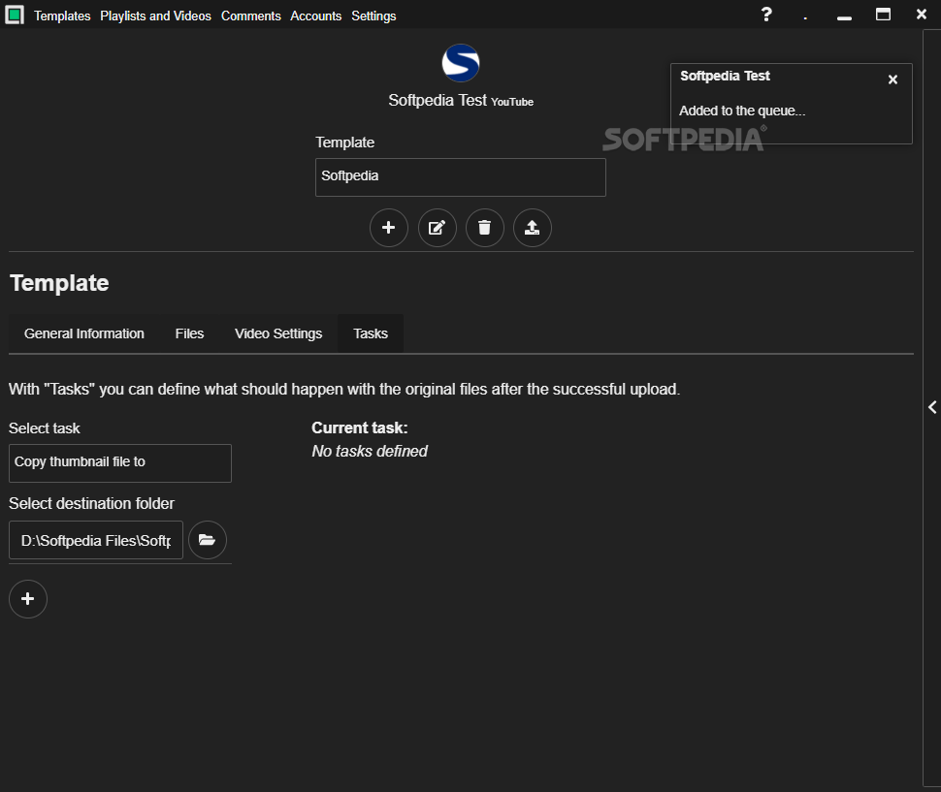Open the Templates menu
941x792 pixels.
coord(62,16)
